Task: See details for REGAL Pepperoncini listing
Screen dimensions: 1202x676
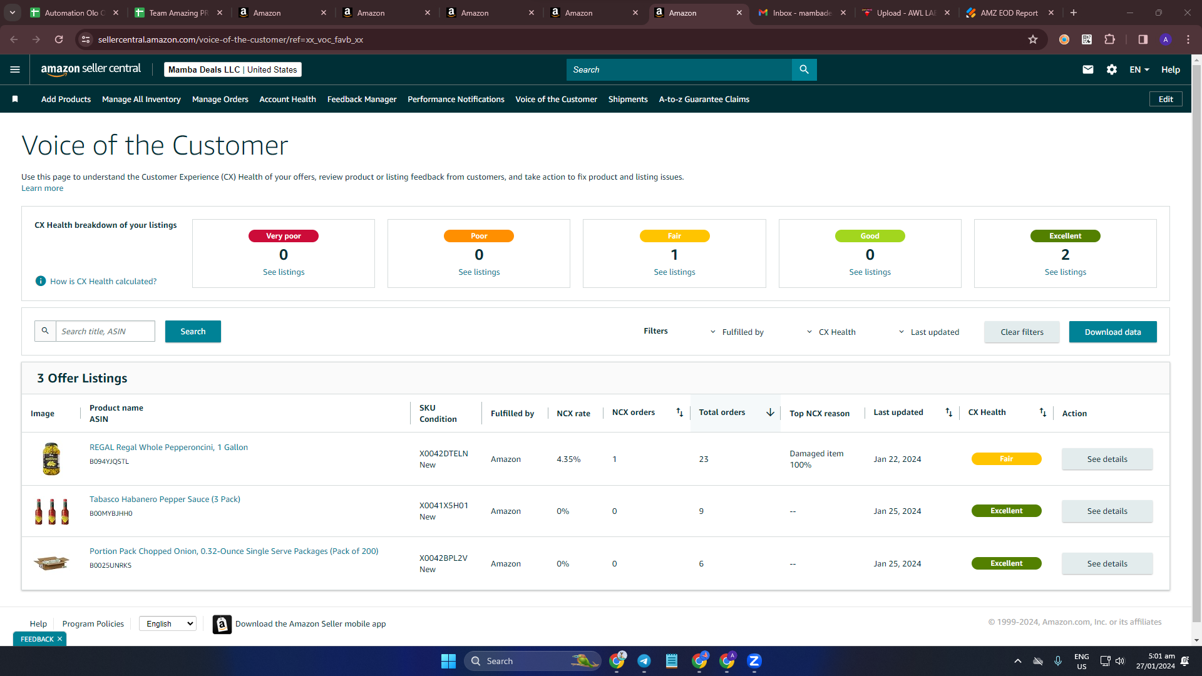Action: 1107,459
